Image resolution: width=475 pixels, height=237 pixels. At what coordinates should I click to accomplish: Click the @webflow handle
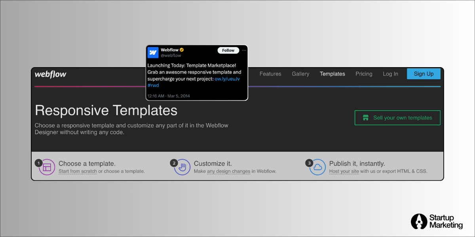[171, 56]
